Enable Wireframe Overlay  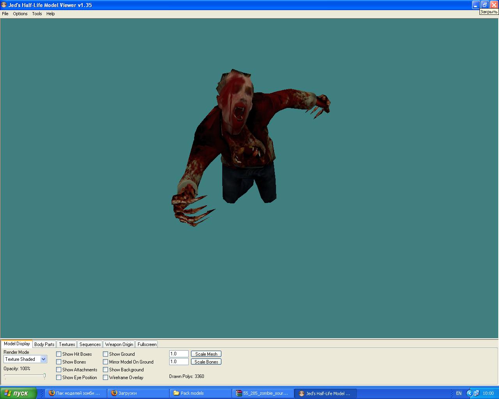pos(106,378)
